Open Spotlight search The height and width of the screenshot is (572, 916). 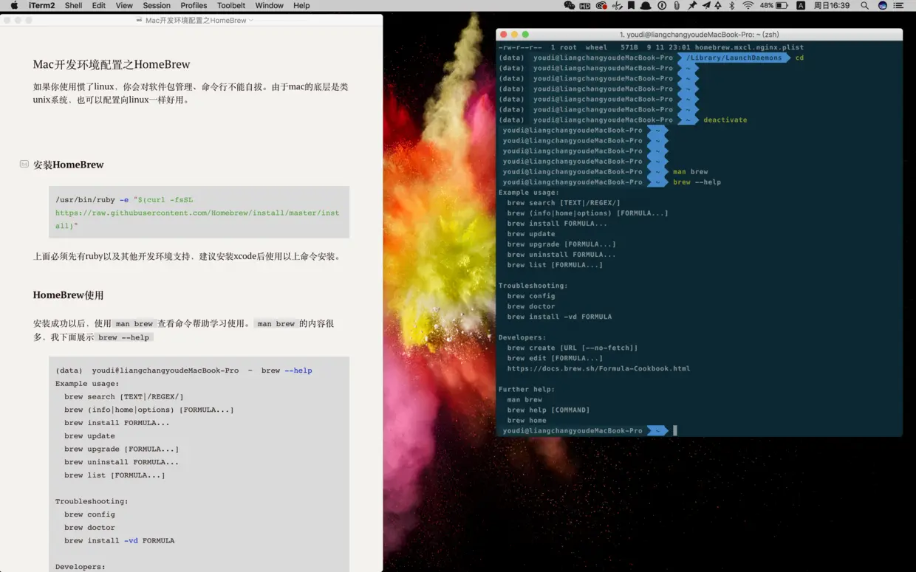point(864,5)
